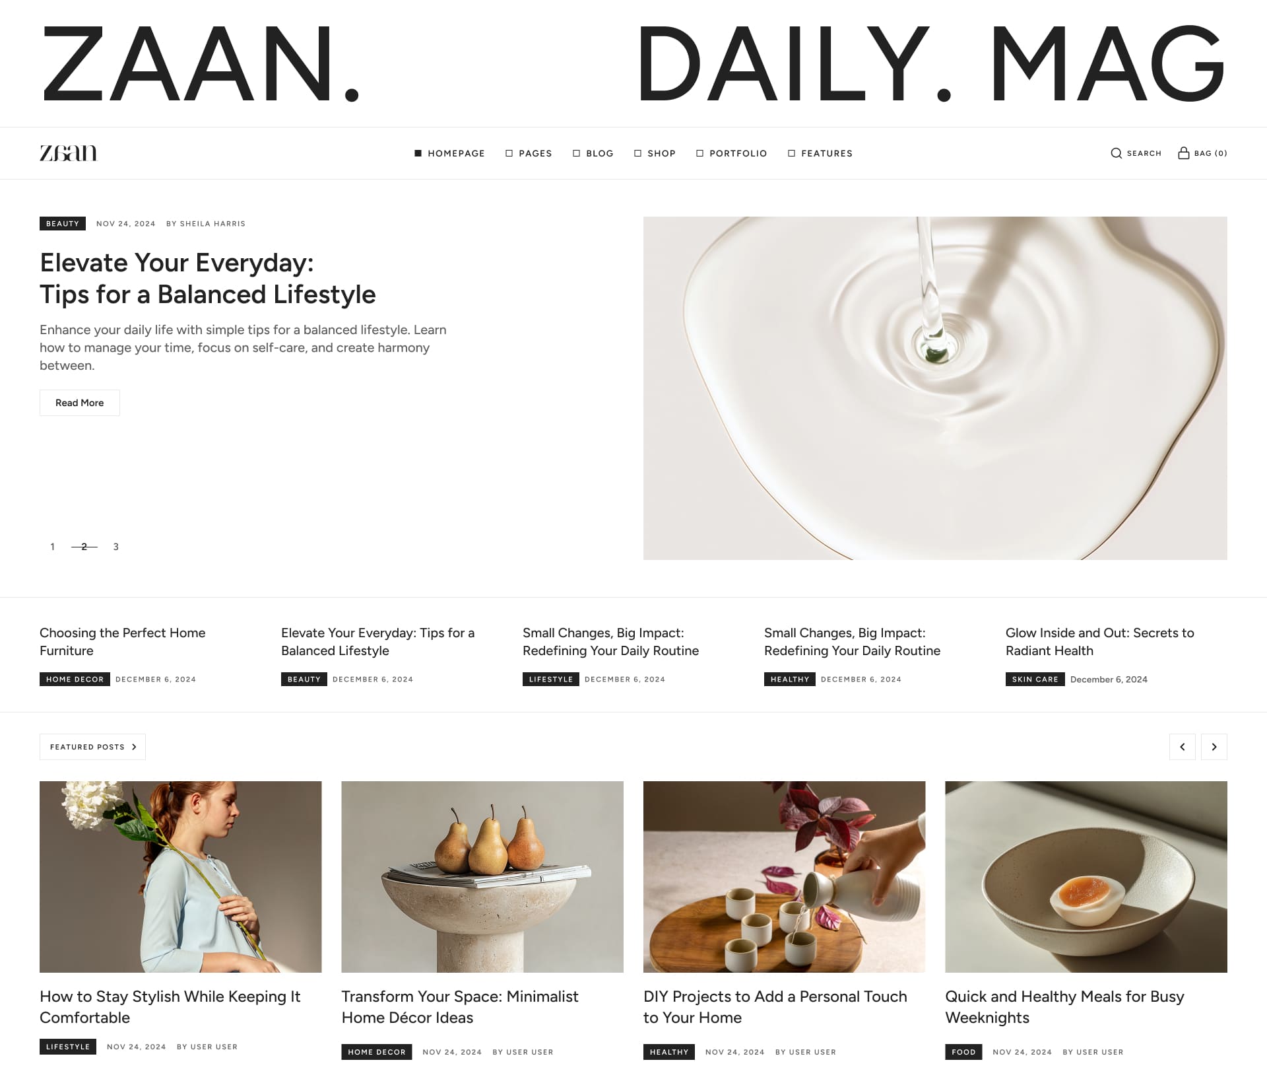Open the pears on pedestal thumbnail
Viewport: 1267px width, 1083px height.
coord(482,876)
